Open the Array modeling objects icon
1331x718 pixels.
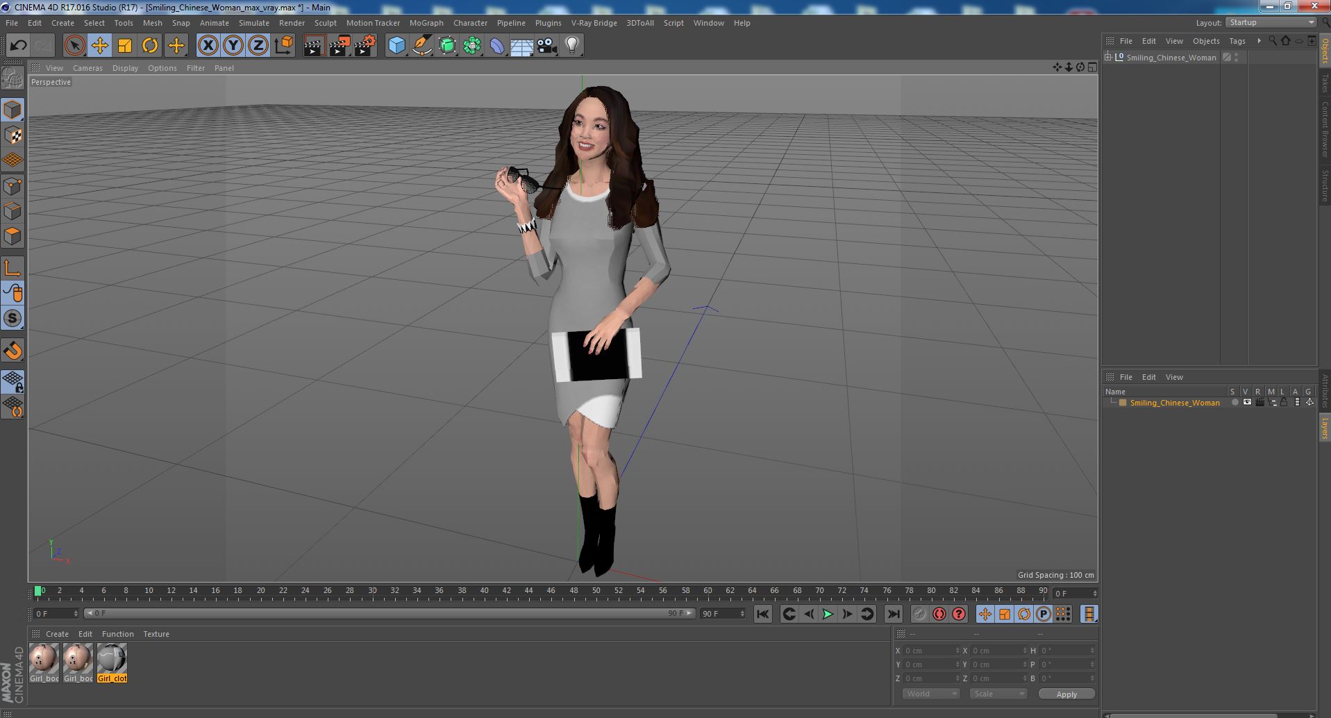(472, 46)
